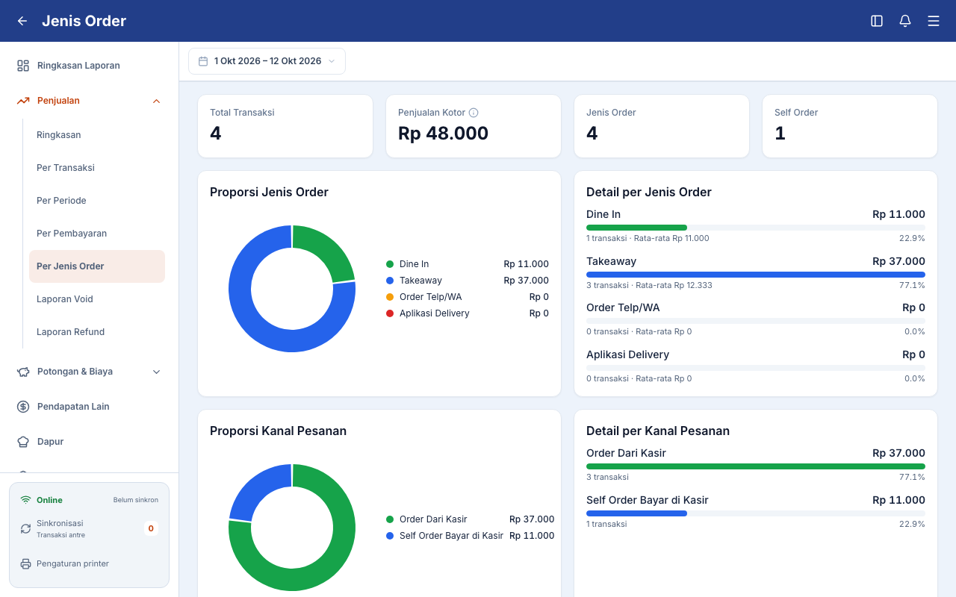
Task: Select Per Jenis Order menu item
Action: point(97,266)
